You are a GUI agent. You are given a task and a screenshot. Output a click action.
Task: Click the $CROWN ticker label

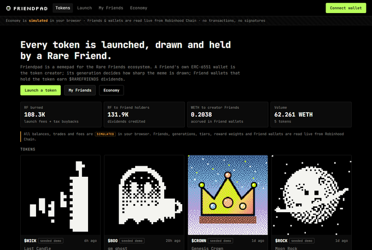tap(199, 241)
